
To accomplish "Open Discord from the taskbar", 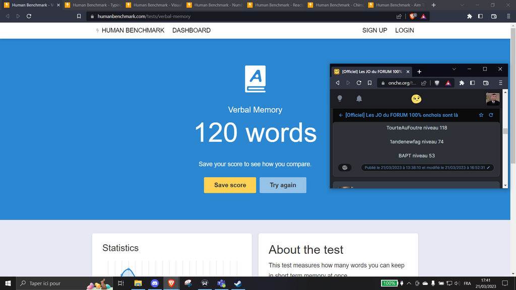I will [x=155, y=283].
